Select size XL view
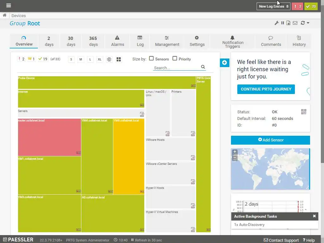This screenshot has height=243, width=324. tap(100, 59)
